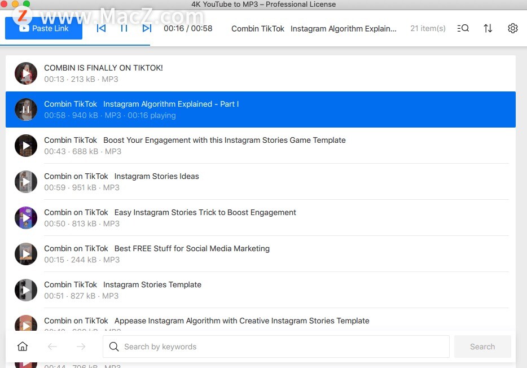Minimize window with the yellow button
Screen dimensions: 527x368
pyautogui.click(x=15, y=4)
